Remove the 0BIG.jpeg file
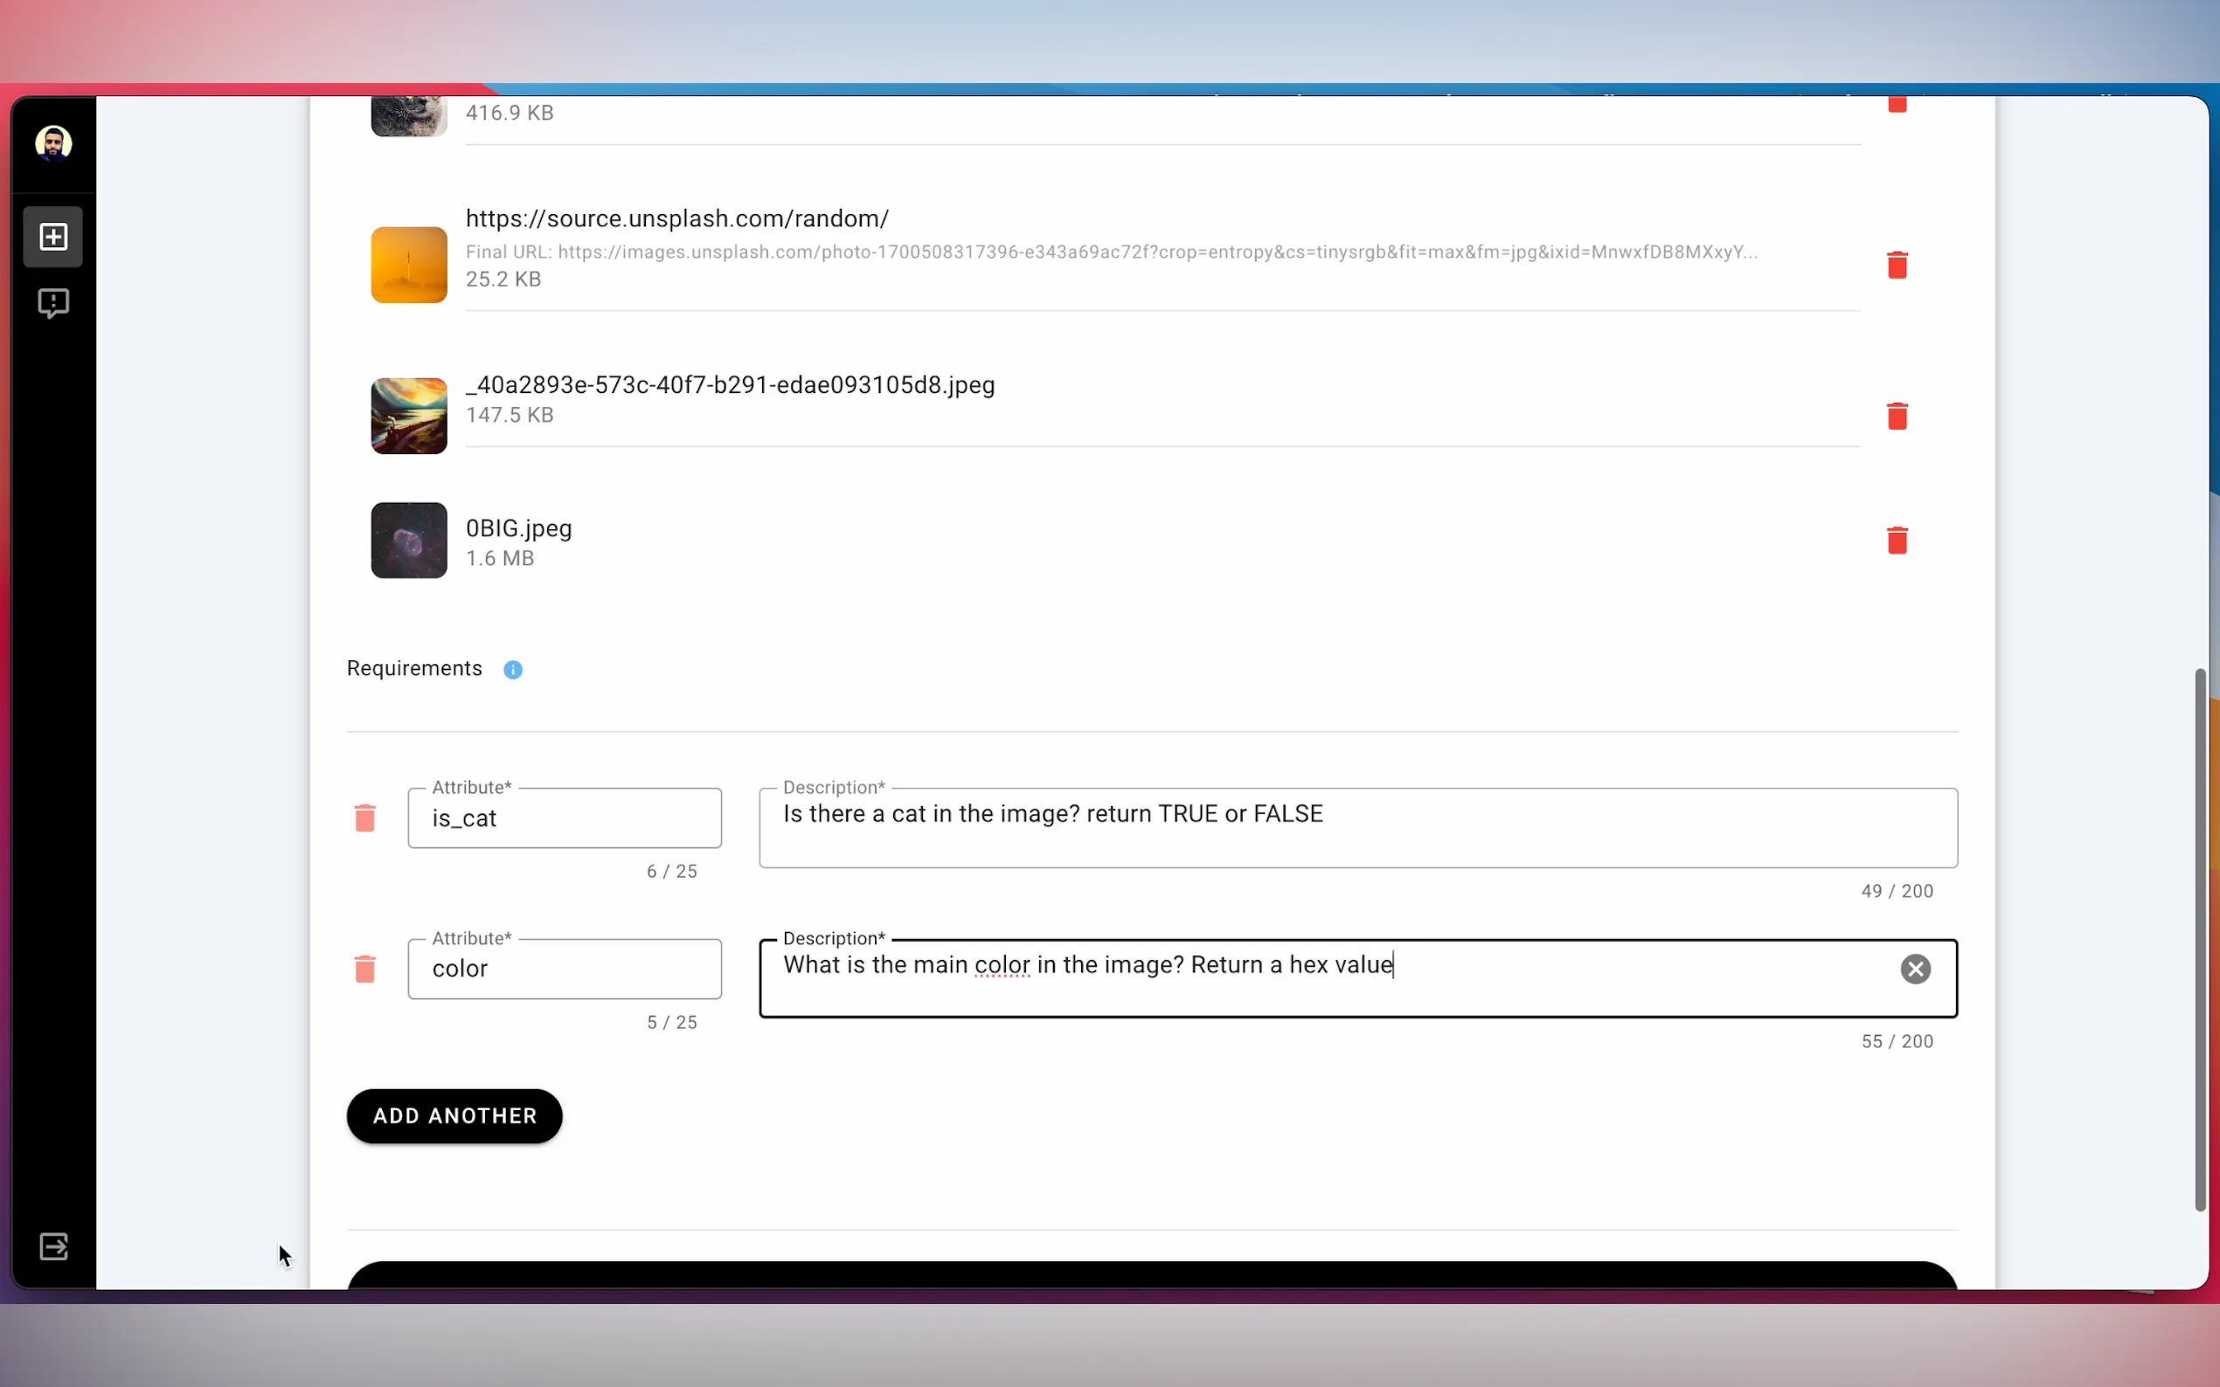This screenshot has width=2220, height=1387. (x=1896, y=541)
